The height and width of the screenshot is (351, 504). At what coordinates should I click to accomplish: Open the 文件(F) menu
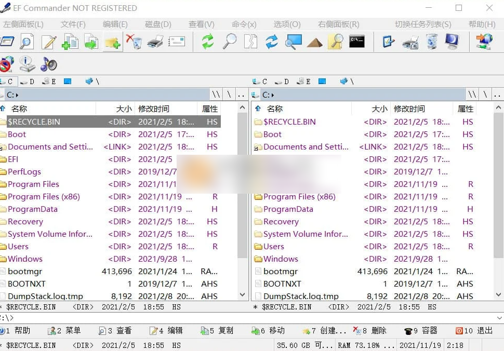click(x=73, y=24)
